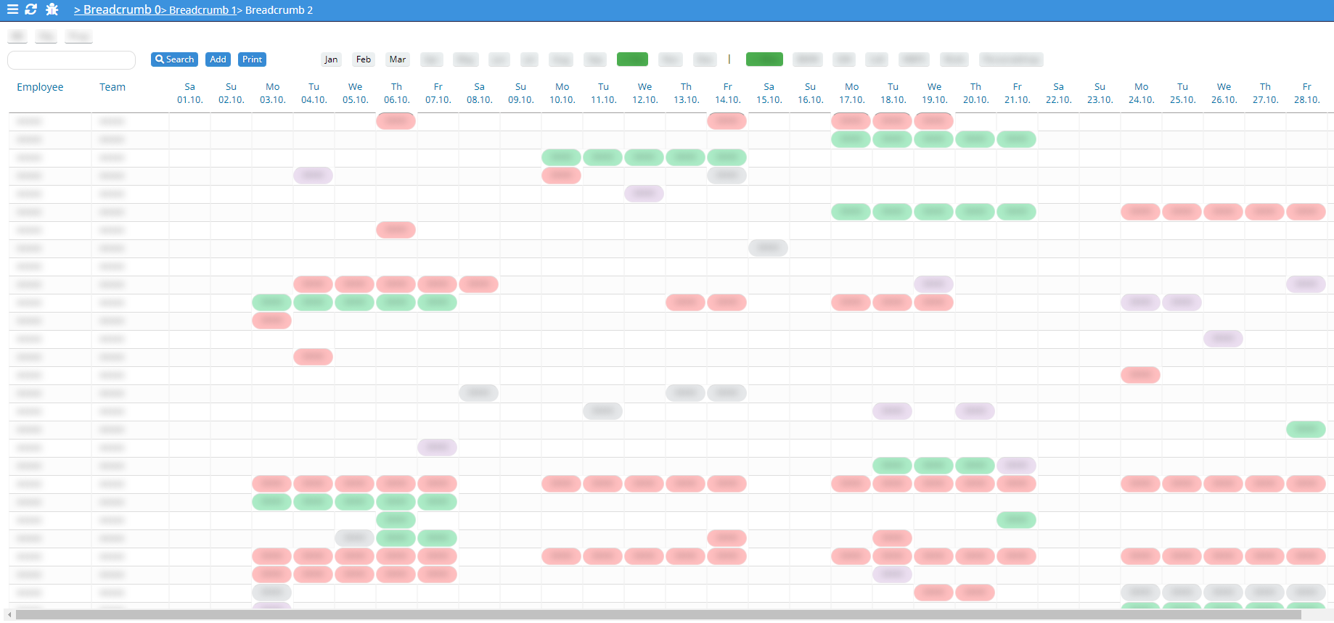
Task: Click the We 12.10. date header
Action: [x=645, y=94]
